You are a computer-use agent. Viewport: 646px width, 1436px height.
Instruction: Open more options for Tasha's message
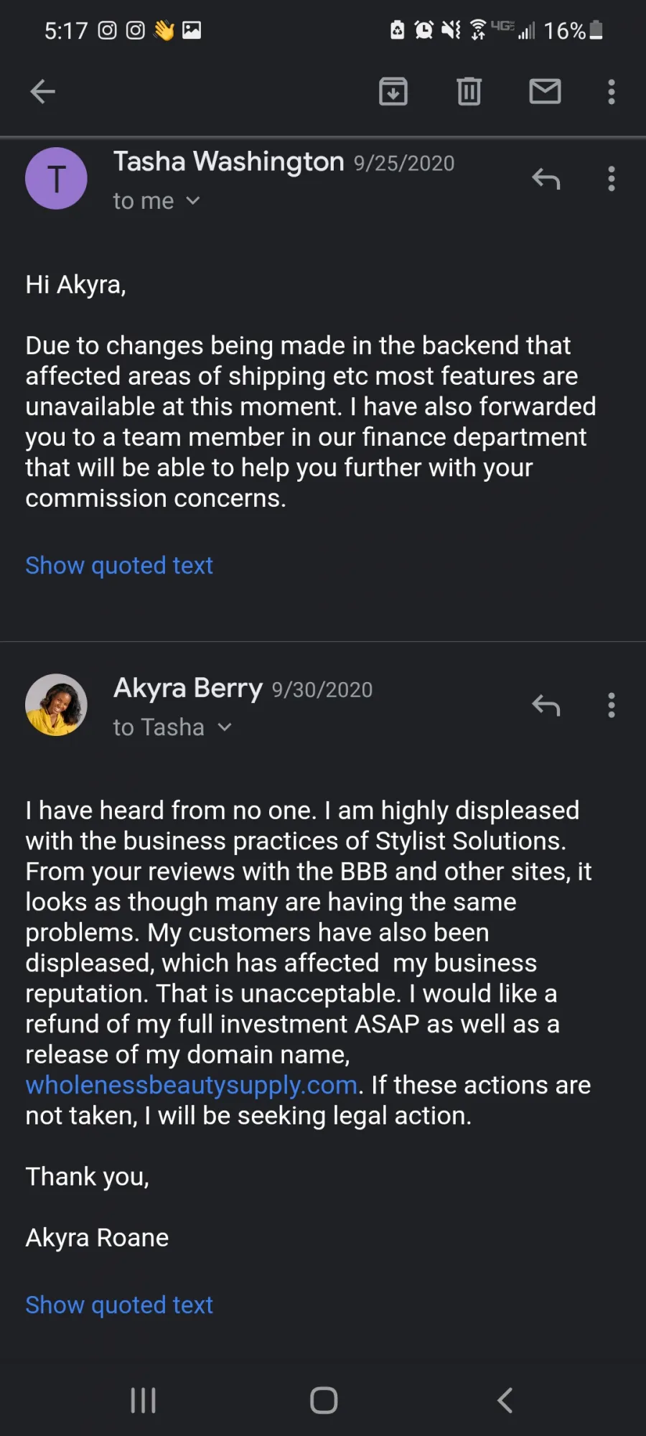(x=612, y=179)
